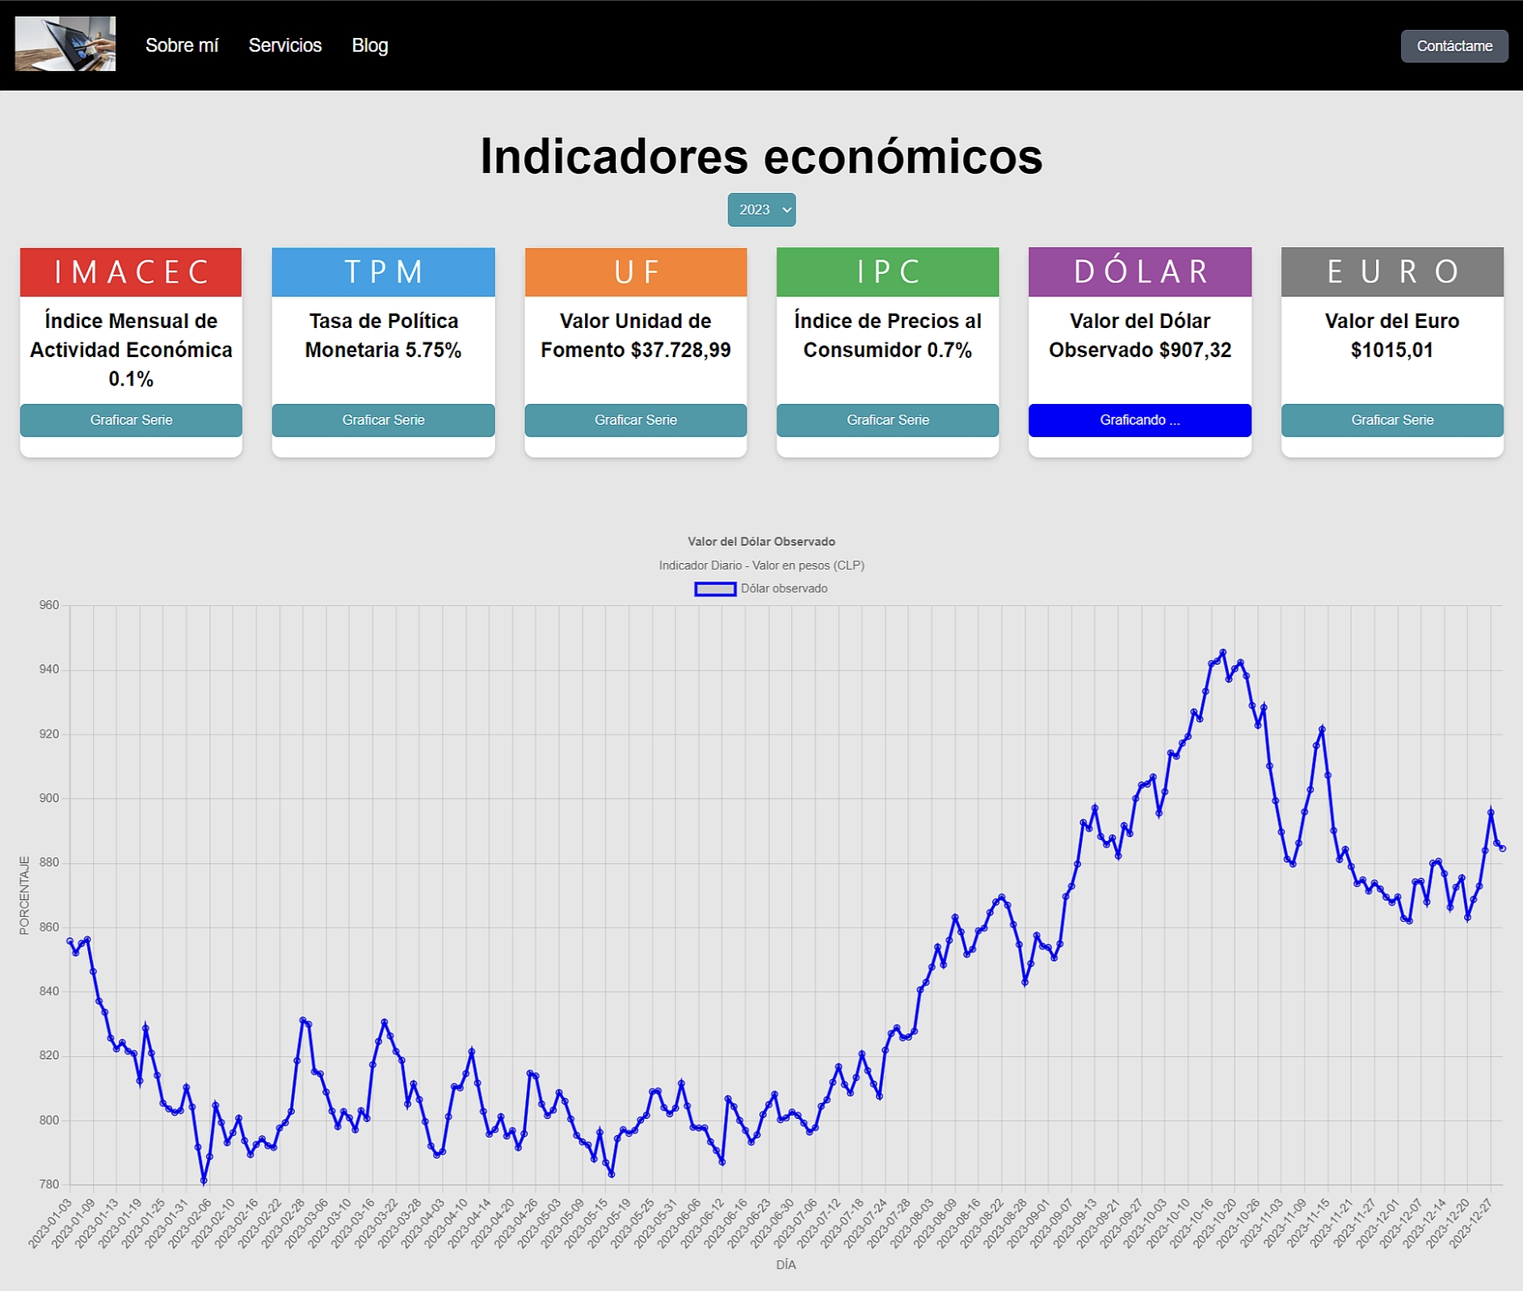
Task: Click the purple DÓLAR card header
Action: coord(1140,272)
